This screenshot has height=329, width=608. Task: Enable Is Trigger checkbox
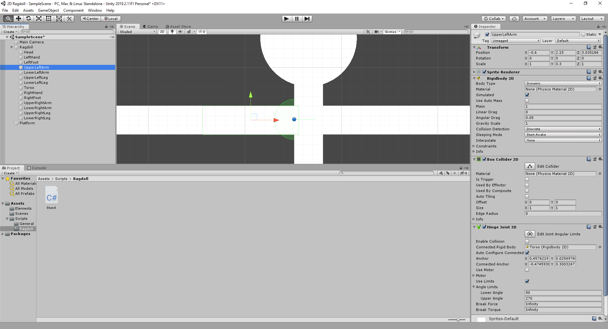point(527,179)
